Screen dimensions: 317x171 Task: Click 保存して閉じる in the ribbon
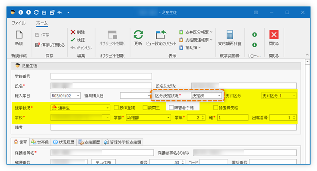tap(50, 45)
